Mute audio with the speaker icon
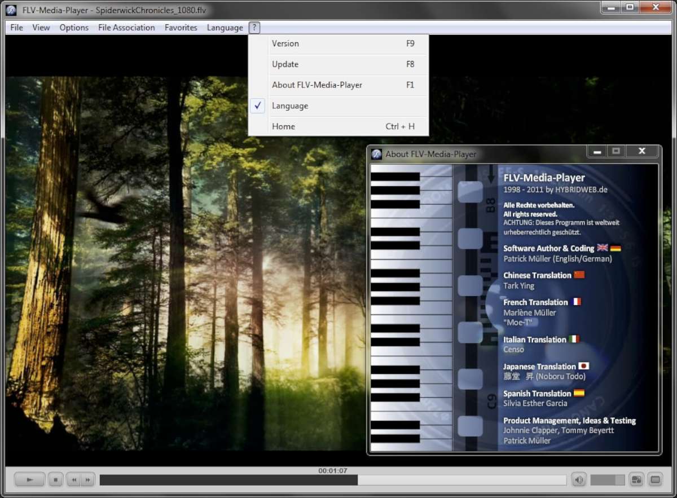This screenshot has height=498, width=677. point(578,480)
